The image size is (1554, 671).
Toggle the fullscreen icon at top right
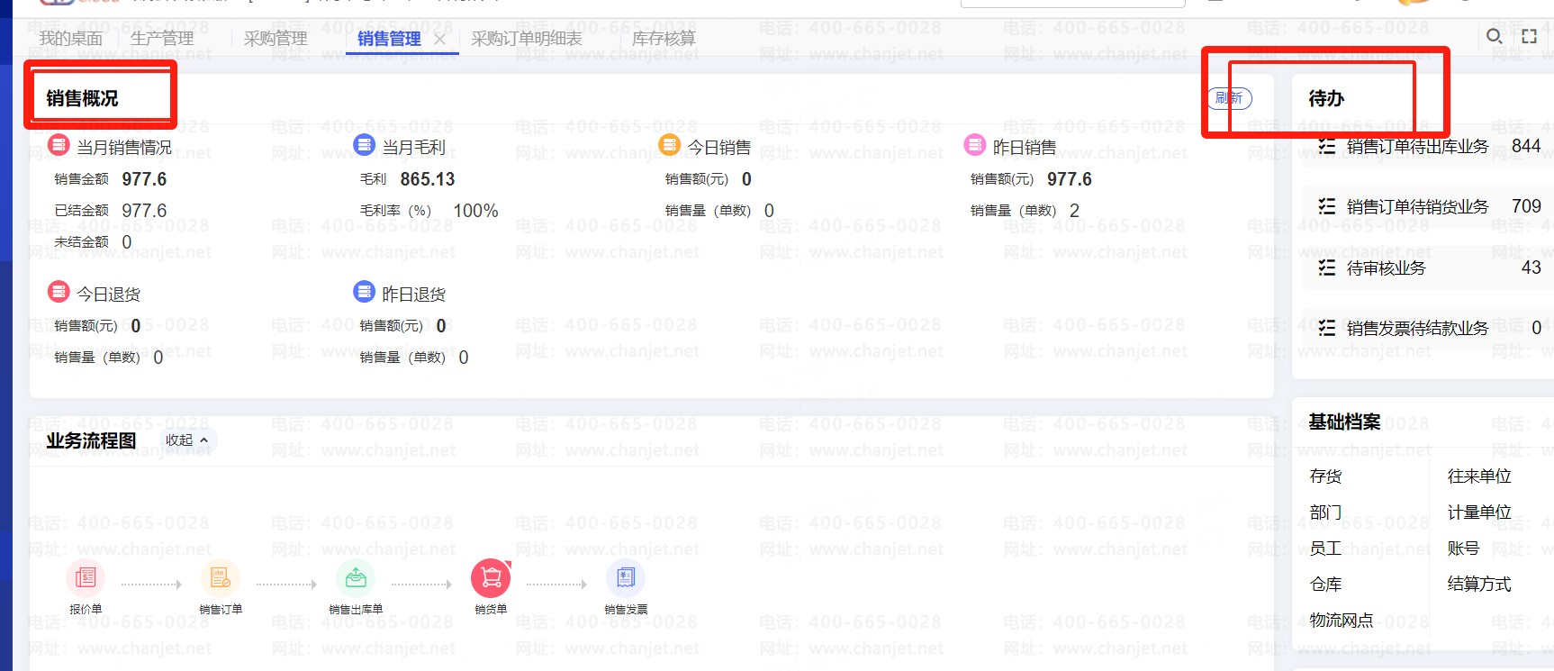(1529, 36)
